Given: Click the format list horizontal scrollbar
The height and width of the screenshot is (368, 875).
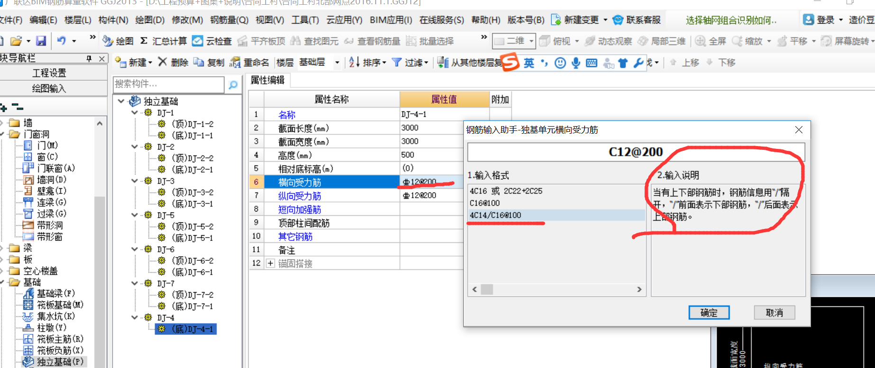Looking at the screenshot, I should click(557, 289).
